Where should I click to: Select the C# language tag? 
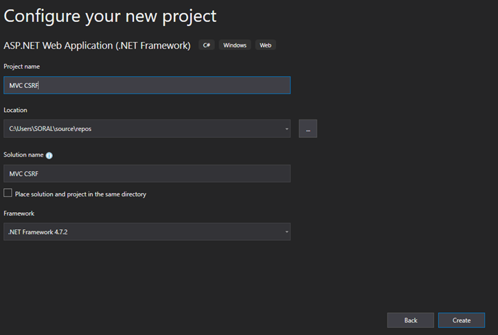pyautogui.click(x=207, y=45)
